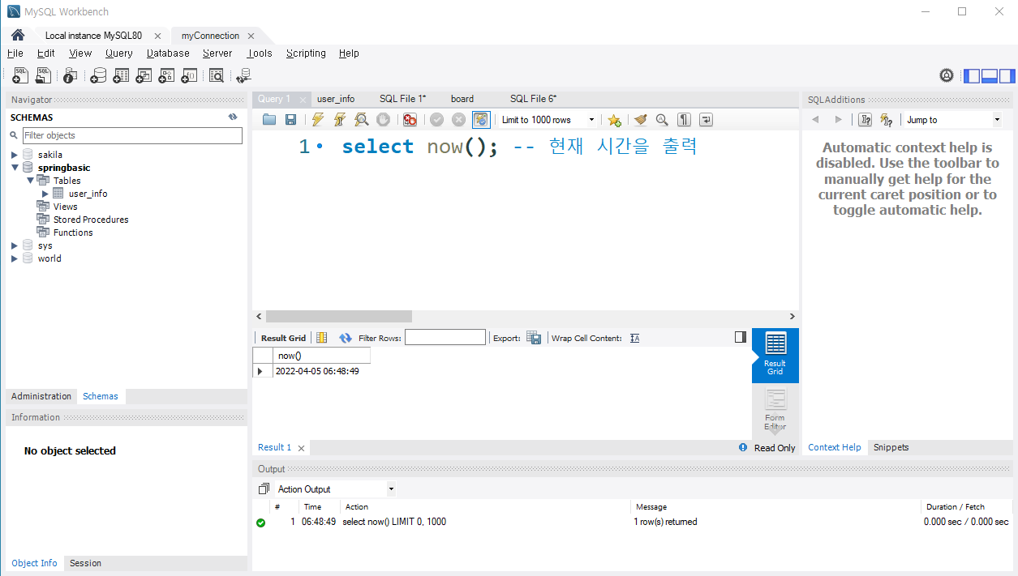Expand the world schema
The width and height of the screenshot is (1018, 576).
point(15,258)
